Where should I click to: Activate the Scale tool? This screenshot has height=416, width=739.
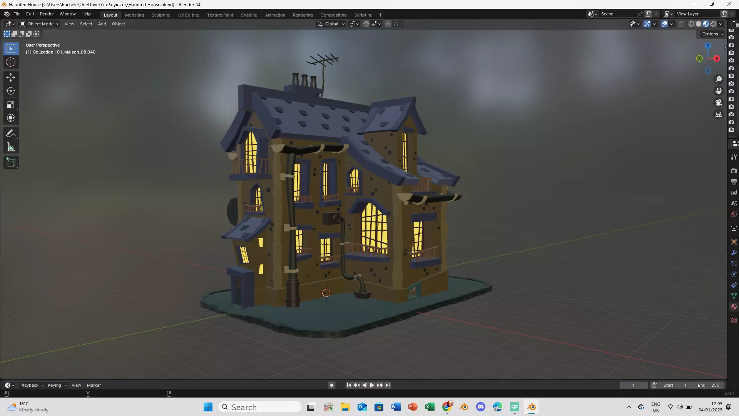tap(11, 104)
